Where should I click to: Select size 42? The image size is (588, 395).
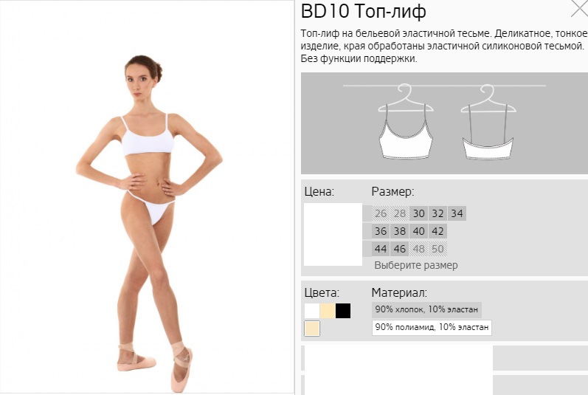pos(437,231)
